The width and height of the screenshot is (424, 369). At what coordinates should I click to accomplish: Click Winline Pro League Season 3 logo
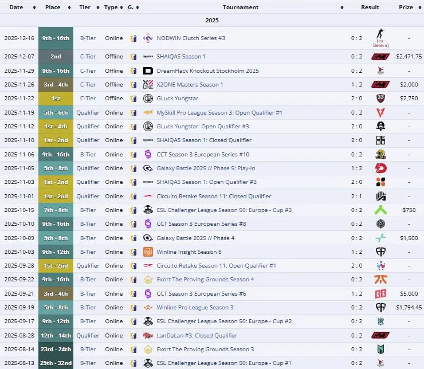click(148, 307)
